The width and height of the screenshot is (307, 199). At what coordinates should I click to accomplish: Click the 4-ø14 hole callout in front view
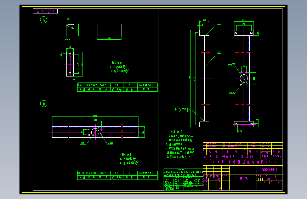[232, 93]
